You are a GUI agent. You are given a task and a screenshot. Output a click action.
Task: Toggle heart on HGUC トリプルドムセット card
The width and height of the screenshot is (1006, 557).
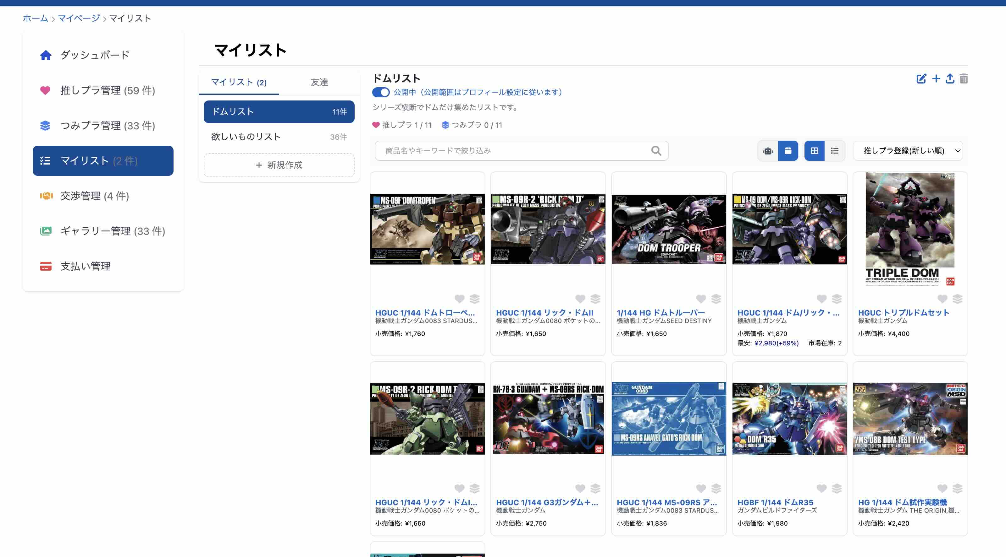coord(942,299)
